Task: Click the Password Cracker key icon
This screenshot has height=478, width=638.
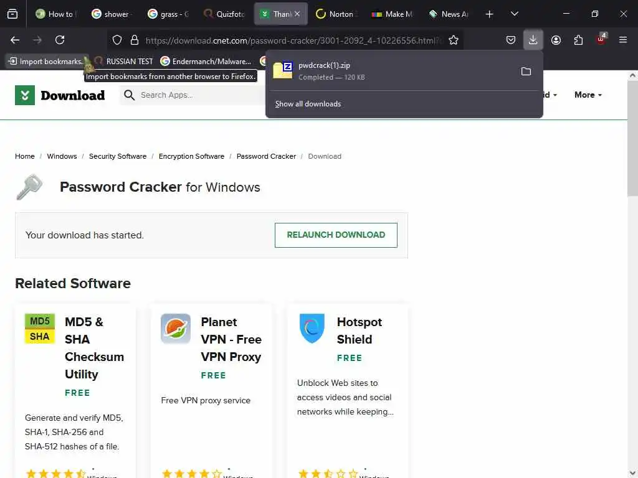Action: coord(29,187)
